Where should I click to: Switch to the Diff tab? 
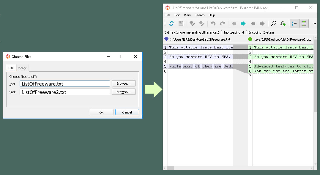pos(11,68)
